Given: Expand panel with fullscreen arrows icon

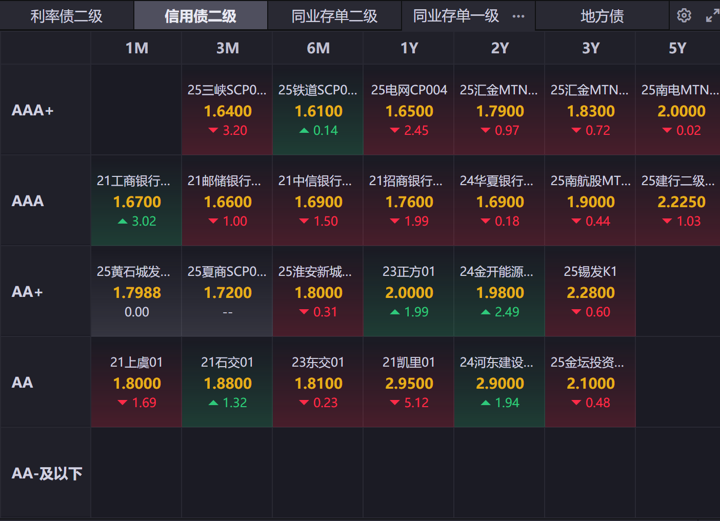Looking at the screenshot, I should coord(712,16).
